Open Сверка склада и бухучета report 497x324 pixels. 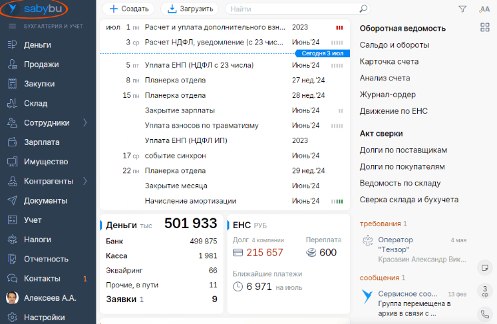(x=409, y=200)
